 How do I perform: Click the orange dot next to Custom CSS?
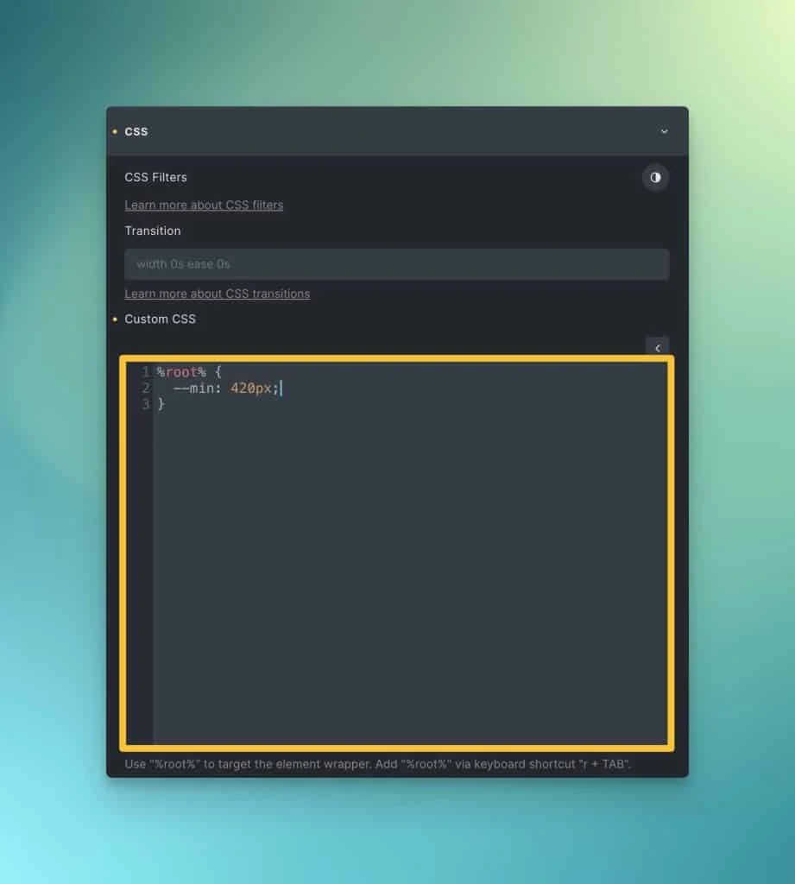pos(115,319)
